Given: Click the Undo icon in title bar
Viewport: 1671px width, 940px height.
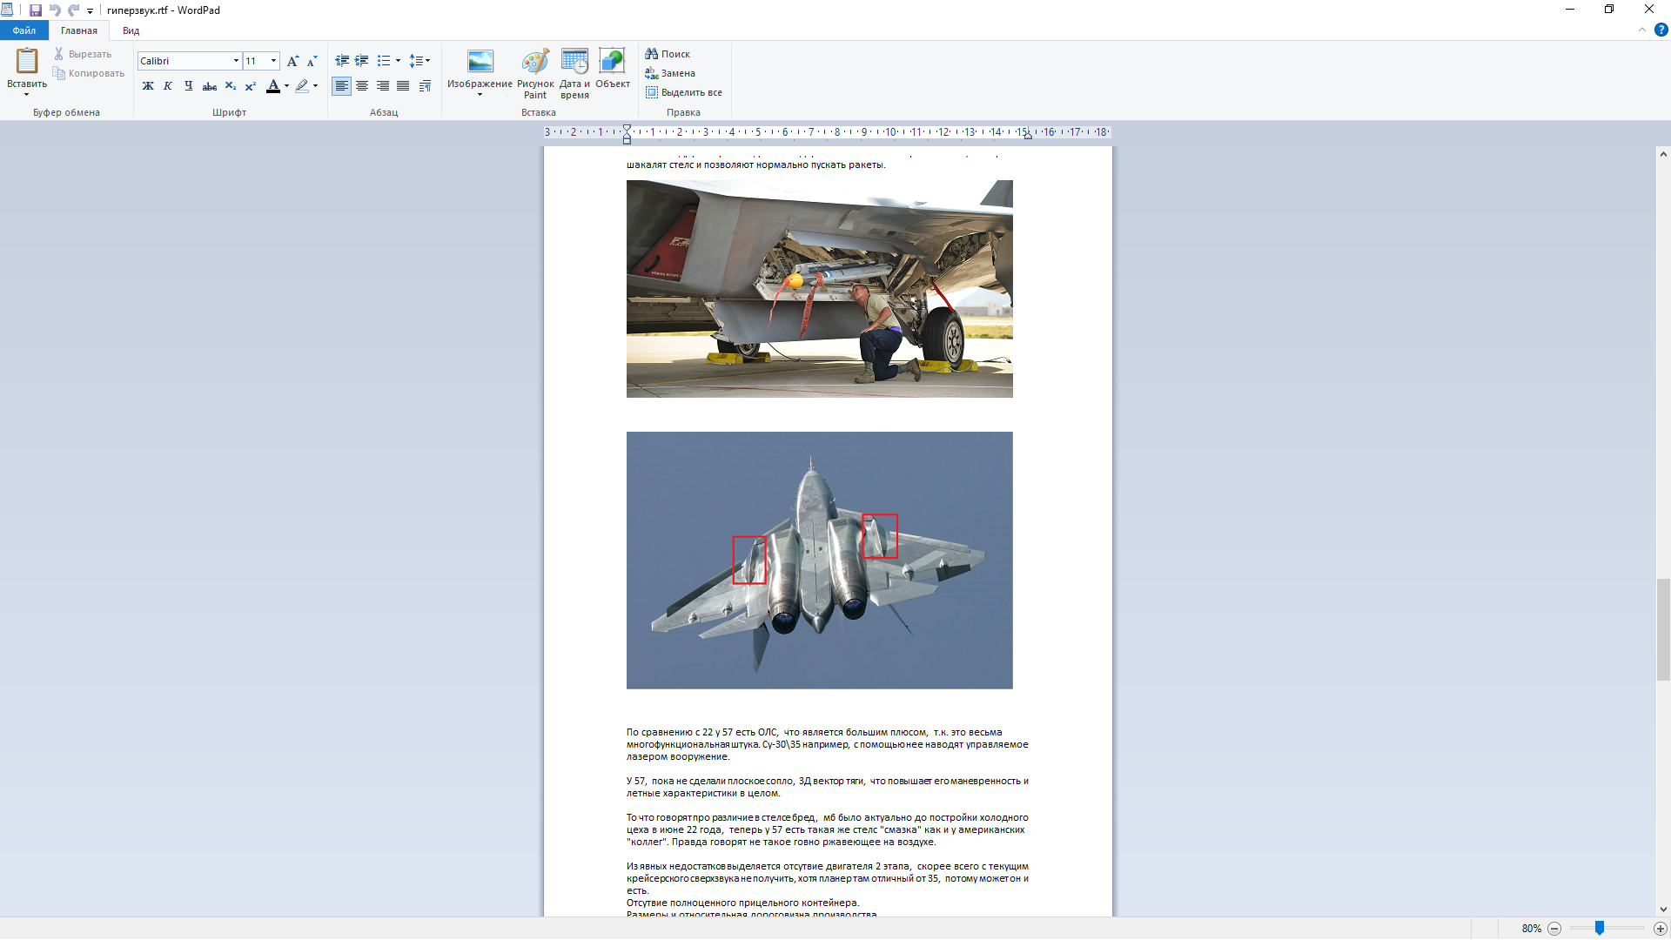Looking at the screenshot, I should pyautogui.click(x=55, y=10).
